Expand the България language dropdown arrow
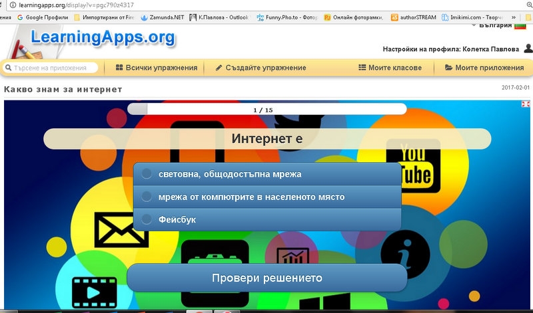The image size is (533, 313). (x=474, y=25)
